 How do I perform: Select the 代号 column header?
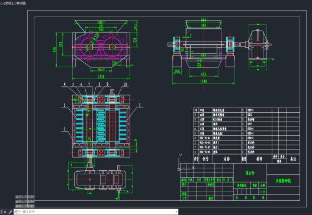205,159
